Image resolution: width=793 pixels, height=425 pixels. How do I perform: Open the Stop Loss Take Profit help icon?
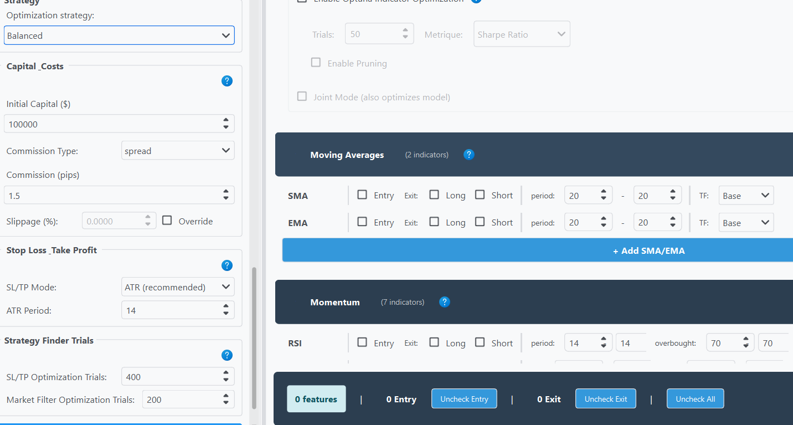[x=226, y=265]
